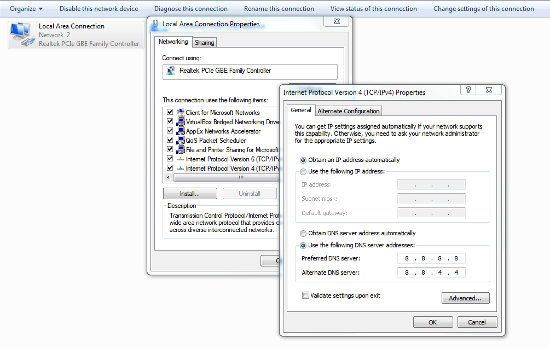Click the VirtualBox Bridged Networking Driver icon
This screenshot has height=348, width=550.
pyautogui.click(x=181, y=122)
